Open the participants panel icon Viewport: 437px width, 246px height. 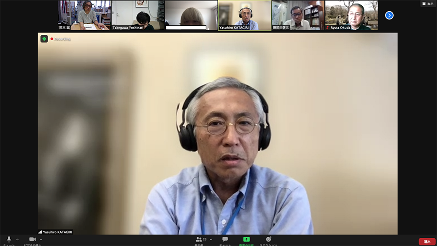click(x=199, y=239)
